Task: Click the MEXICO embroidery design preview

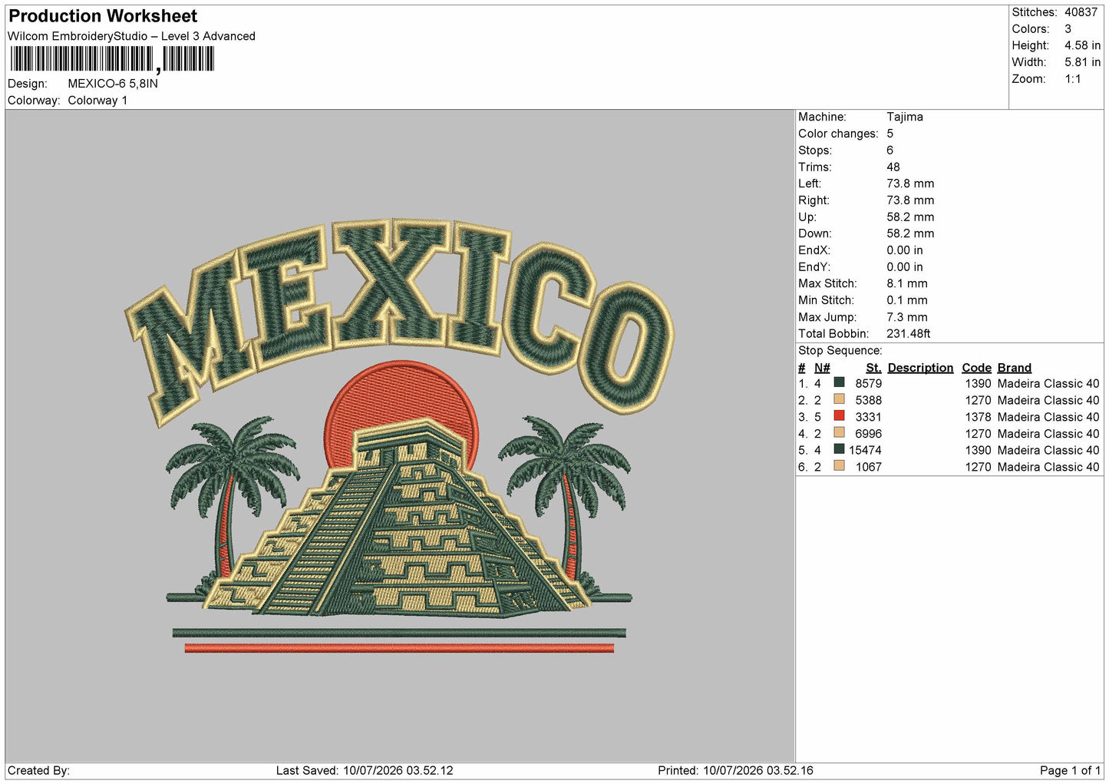Action: (399, 436)
